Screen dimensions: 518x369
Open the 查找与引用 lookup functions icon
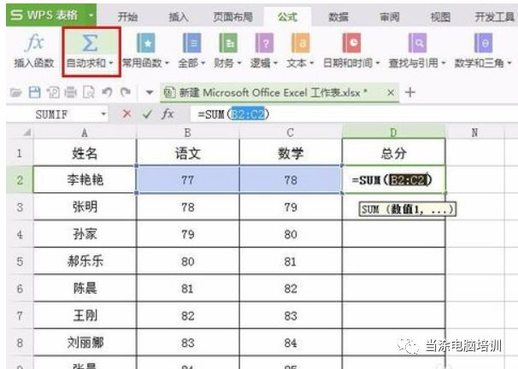click(417, 43)
